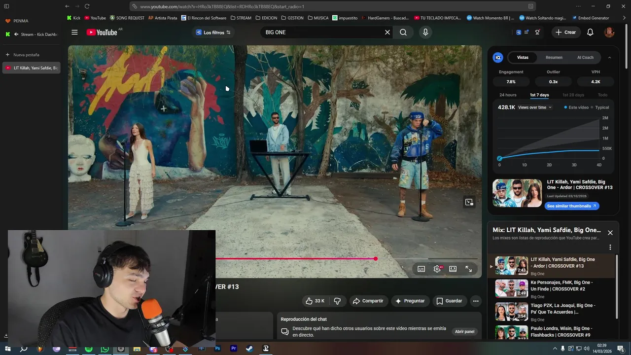Choose the 1st 28 days range
This screenshot has height=355, width=631.
click(573, 95)
